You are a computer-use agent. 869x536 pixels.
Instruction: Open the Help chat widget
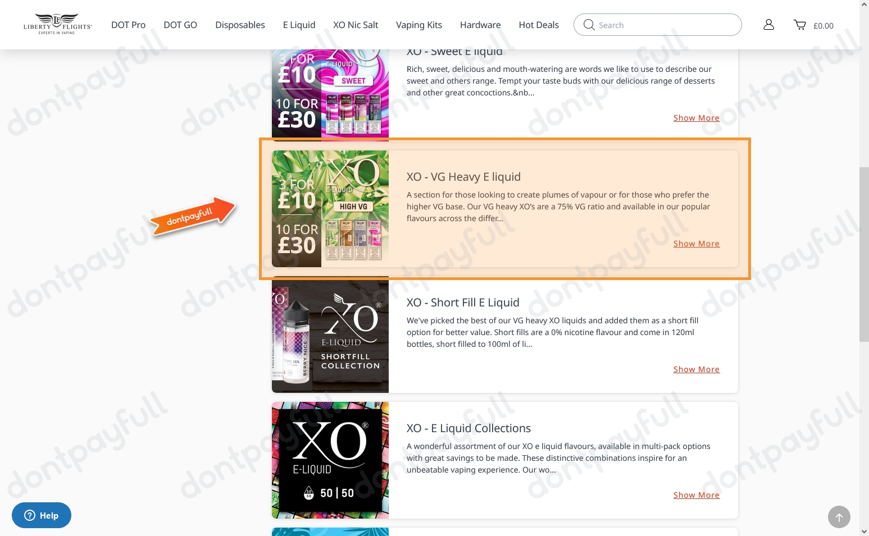click(42, 515)
